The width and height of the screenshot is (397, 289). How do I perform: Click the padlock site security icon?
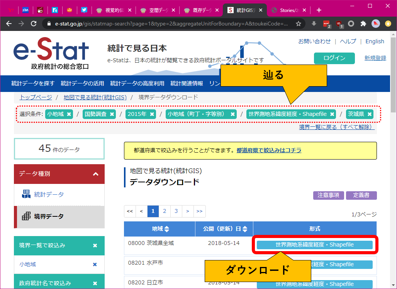click(48, 24)
